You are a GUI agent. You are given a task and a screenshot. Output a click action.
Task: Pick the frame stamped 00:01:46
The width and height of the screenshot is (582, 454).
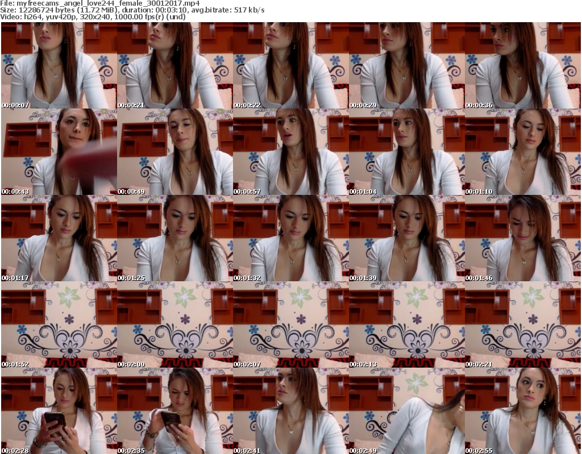523,238
